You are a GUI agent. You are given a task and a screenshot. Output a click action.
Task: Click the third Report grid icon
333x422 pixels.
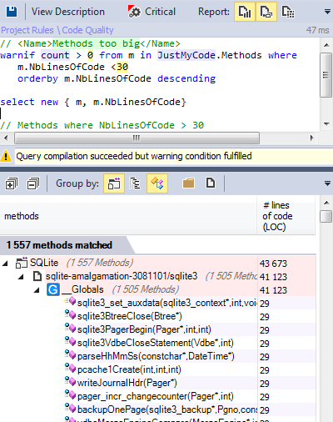[288, 12]
